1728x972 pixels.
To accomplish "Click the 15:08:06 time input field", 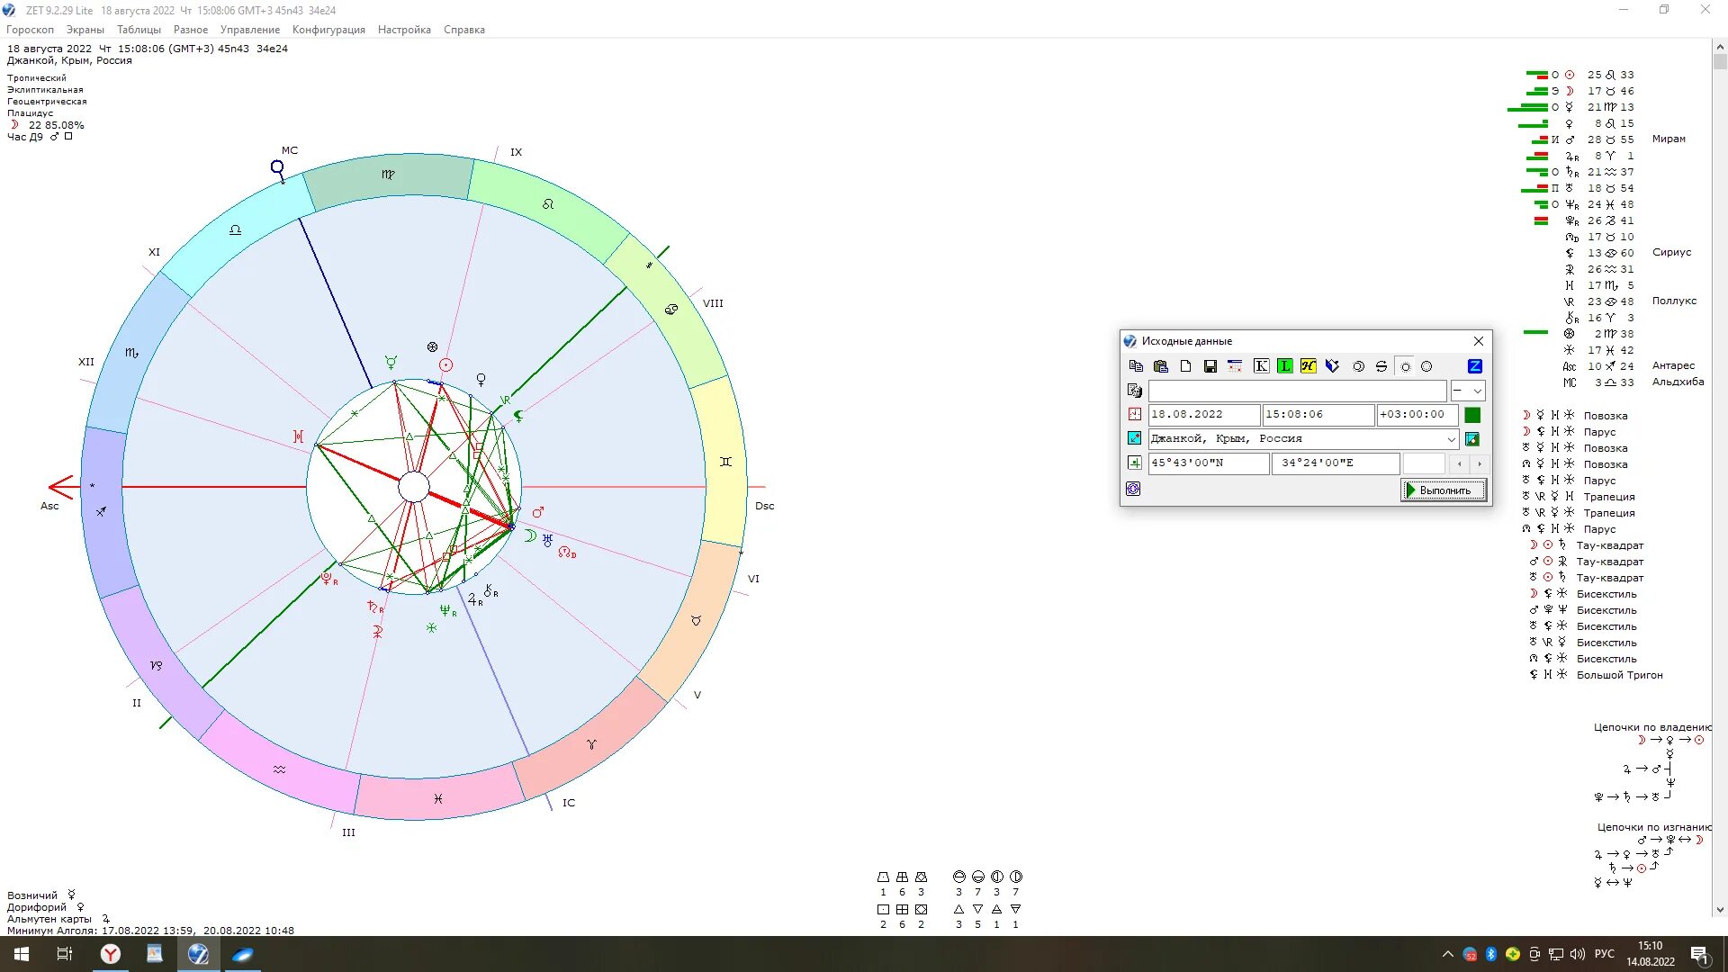I will 1317,415.
